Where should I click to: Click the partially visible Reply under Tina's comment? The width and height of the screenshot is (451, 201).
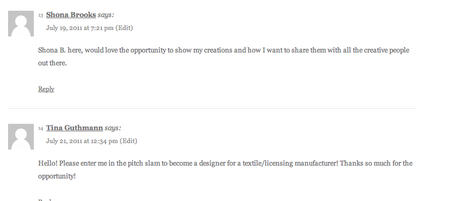pos(46,199)
